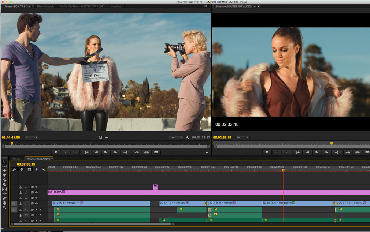Open the Program monitor Fit zoom dropdown
The height and width of the screenshot is (232, 370).
(242, 137)
